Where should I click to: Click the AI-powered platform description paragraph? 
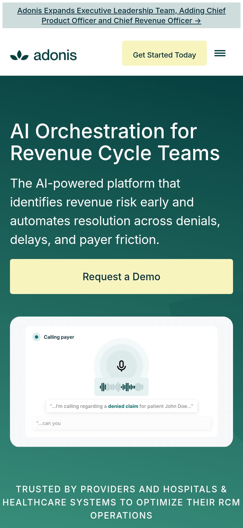point(115,211)
